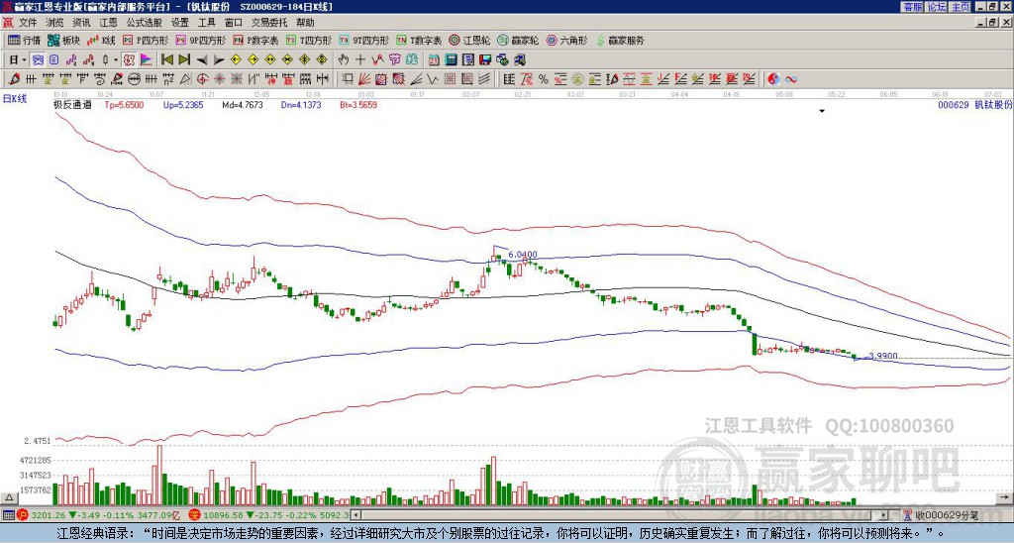The width and height of the screenshot is (1014, 543).
Task: Open the 资讯 menu
Action: click(81, 23)
